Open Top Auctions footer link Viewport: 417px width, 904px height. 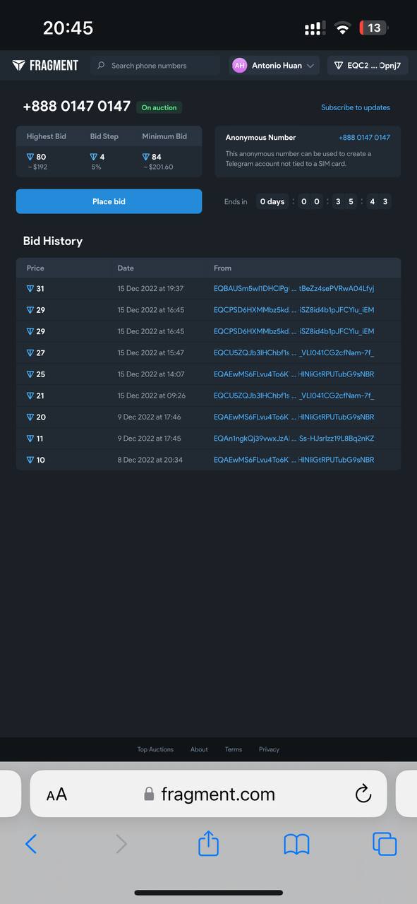[x=155, y=749]
